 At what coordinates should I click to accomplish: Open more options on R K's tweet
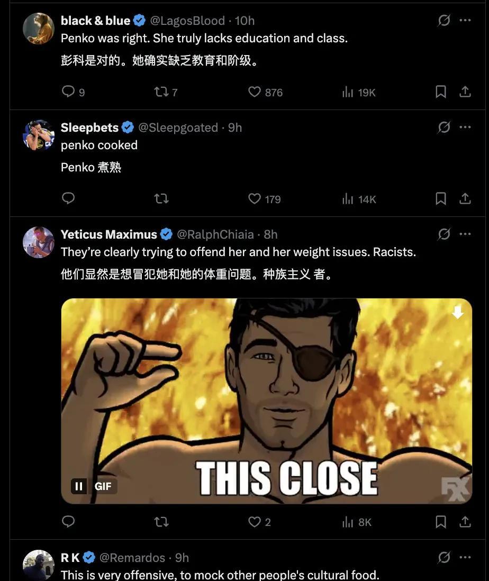tap(465, 557)
